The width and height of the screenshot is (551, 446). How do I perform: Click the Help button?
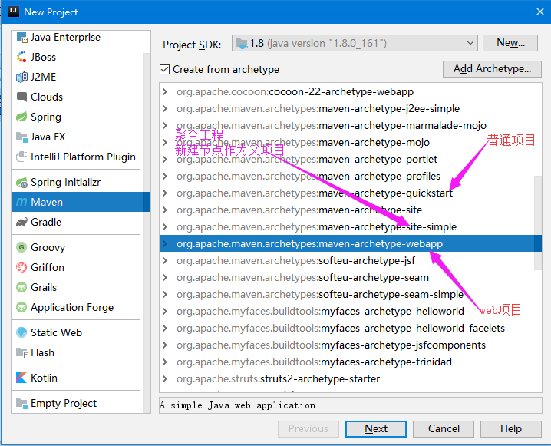click(510, 429)
